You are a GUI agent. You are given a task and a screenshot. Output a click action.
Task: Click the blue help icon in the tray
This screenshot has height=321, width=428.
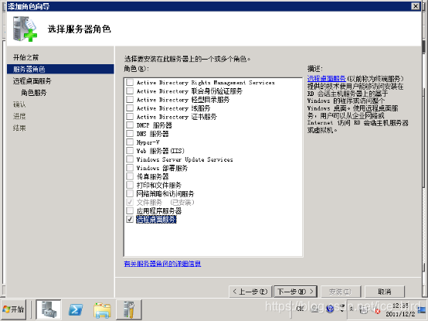330,309
